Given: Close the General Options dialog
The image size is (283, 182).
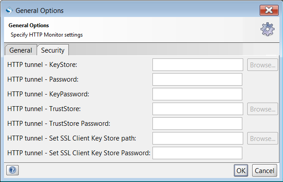Looking at the screenshot, I should click(269, 10).
